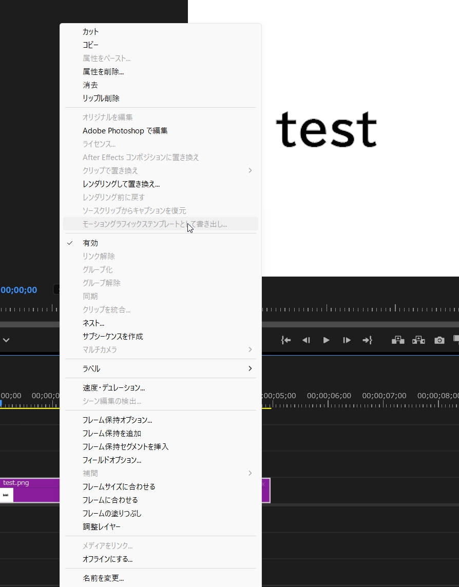The width and height of the screenshot is (459, 587).
Task: Click the Go to In point icon
Action: 286,340
